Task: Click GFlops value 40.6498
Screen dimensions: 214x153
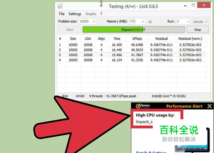Action: coord(137,45)
